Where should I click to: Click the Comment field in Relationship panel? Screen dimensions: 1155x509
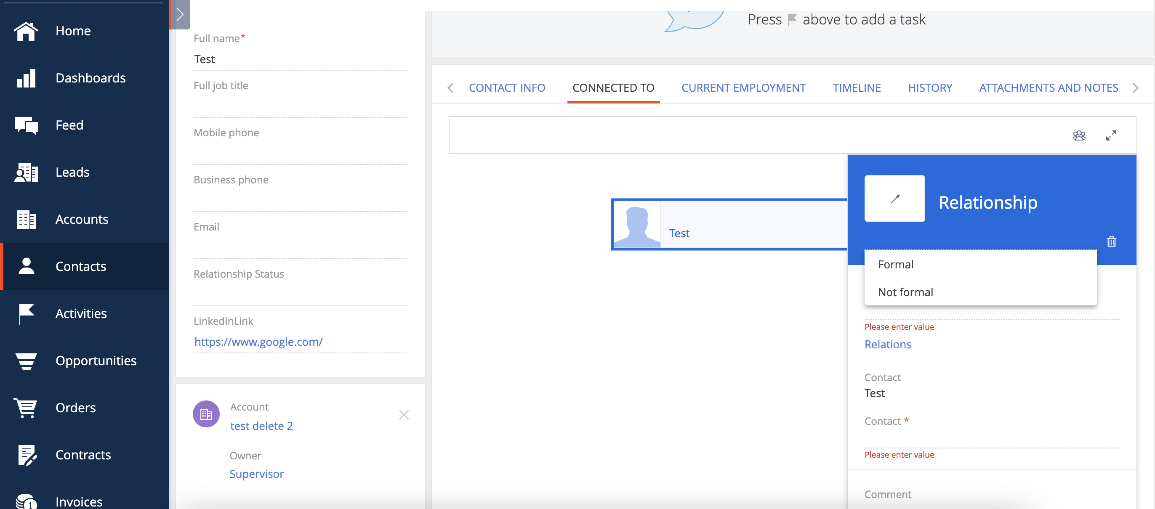[x=992, y=494]
